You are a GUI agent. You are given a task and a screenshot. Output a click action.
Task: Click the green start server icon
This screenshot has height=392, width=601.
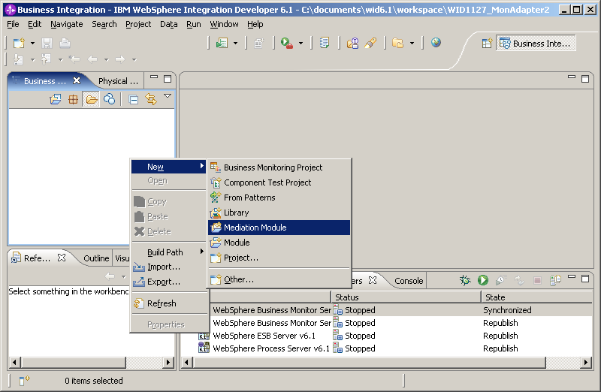tap(483, 280)
